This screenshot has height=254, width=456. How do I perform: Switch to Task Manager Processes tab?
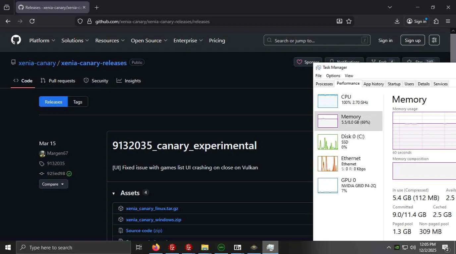click(324, 84)
